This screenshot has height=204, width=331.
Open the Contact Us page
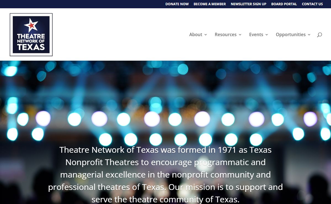[x=312, y=4]
